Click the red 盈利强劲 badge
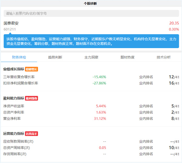This screenshot has width=182, height=163. coord(32,98)
